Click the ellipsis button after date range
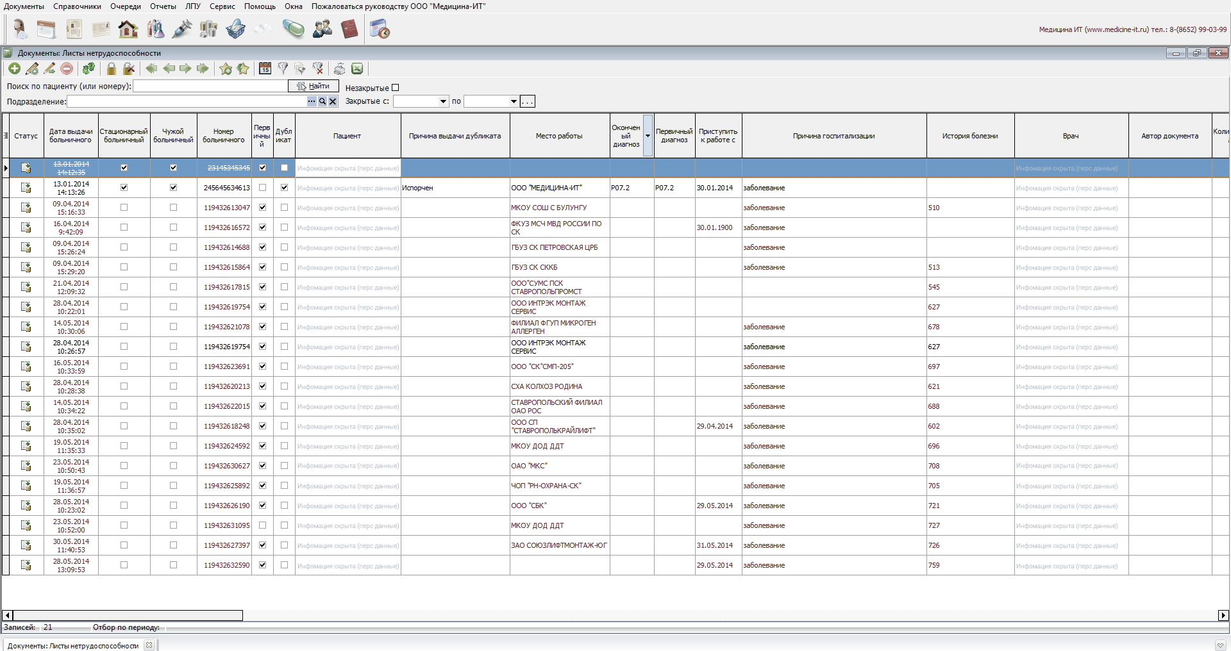This screenshot has height=651, width=1231. pos(528,101)
